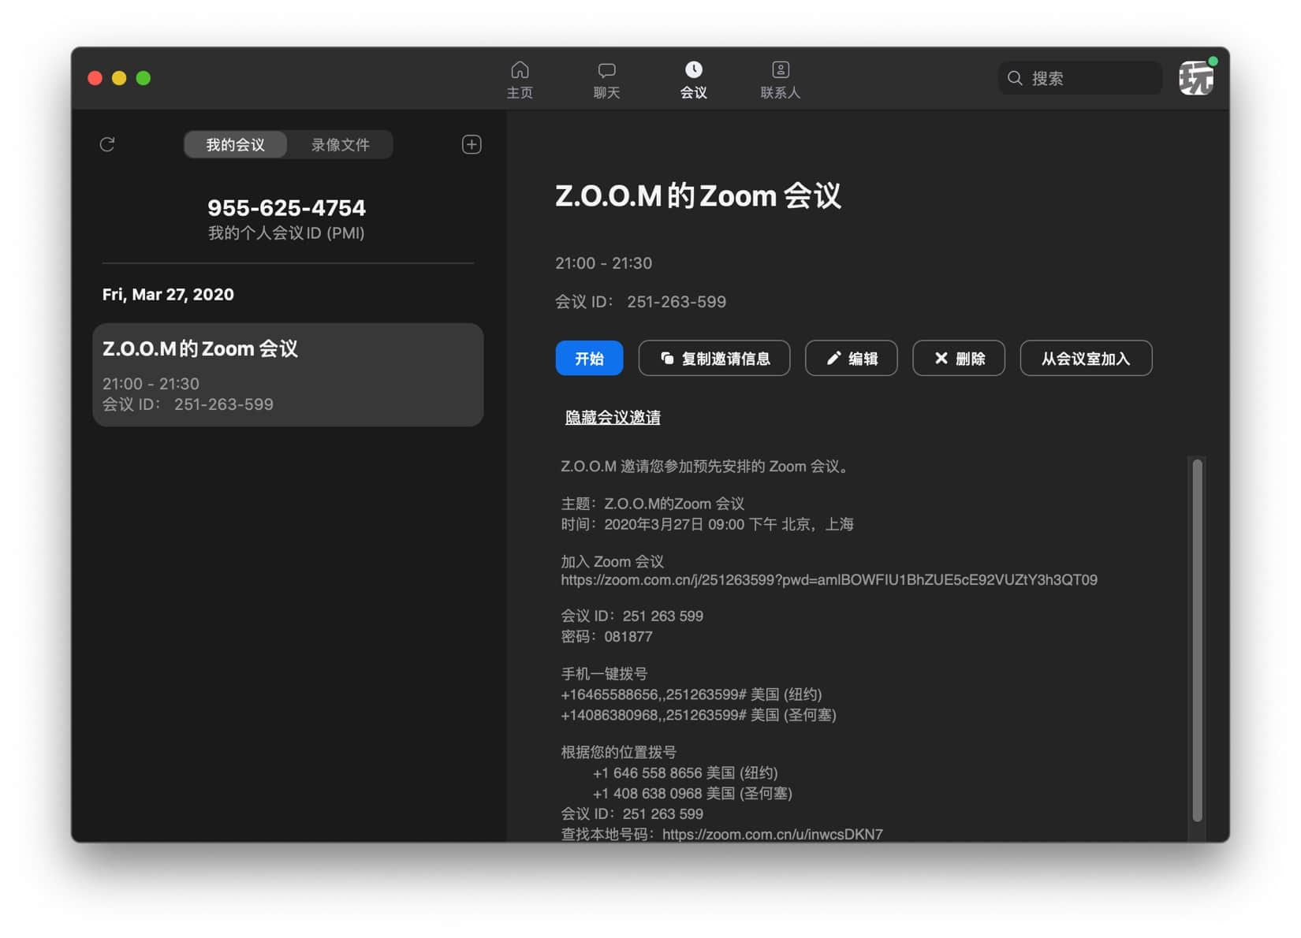
Task: Click the yellow minimize window button
Action: pos(119,78)
